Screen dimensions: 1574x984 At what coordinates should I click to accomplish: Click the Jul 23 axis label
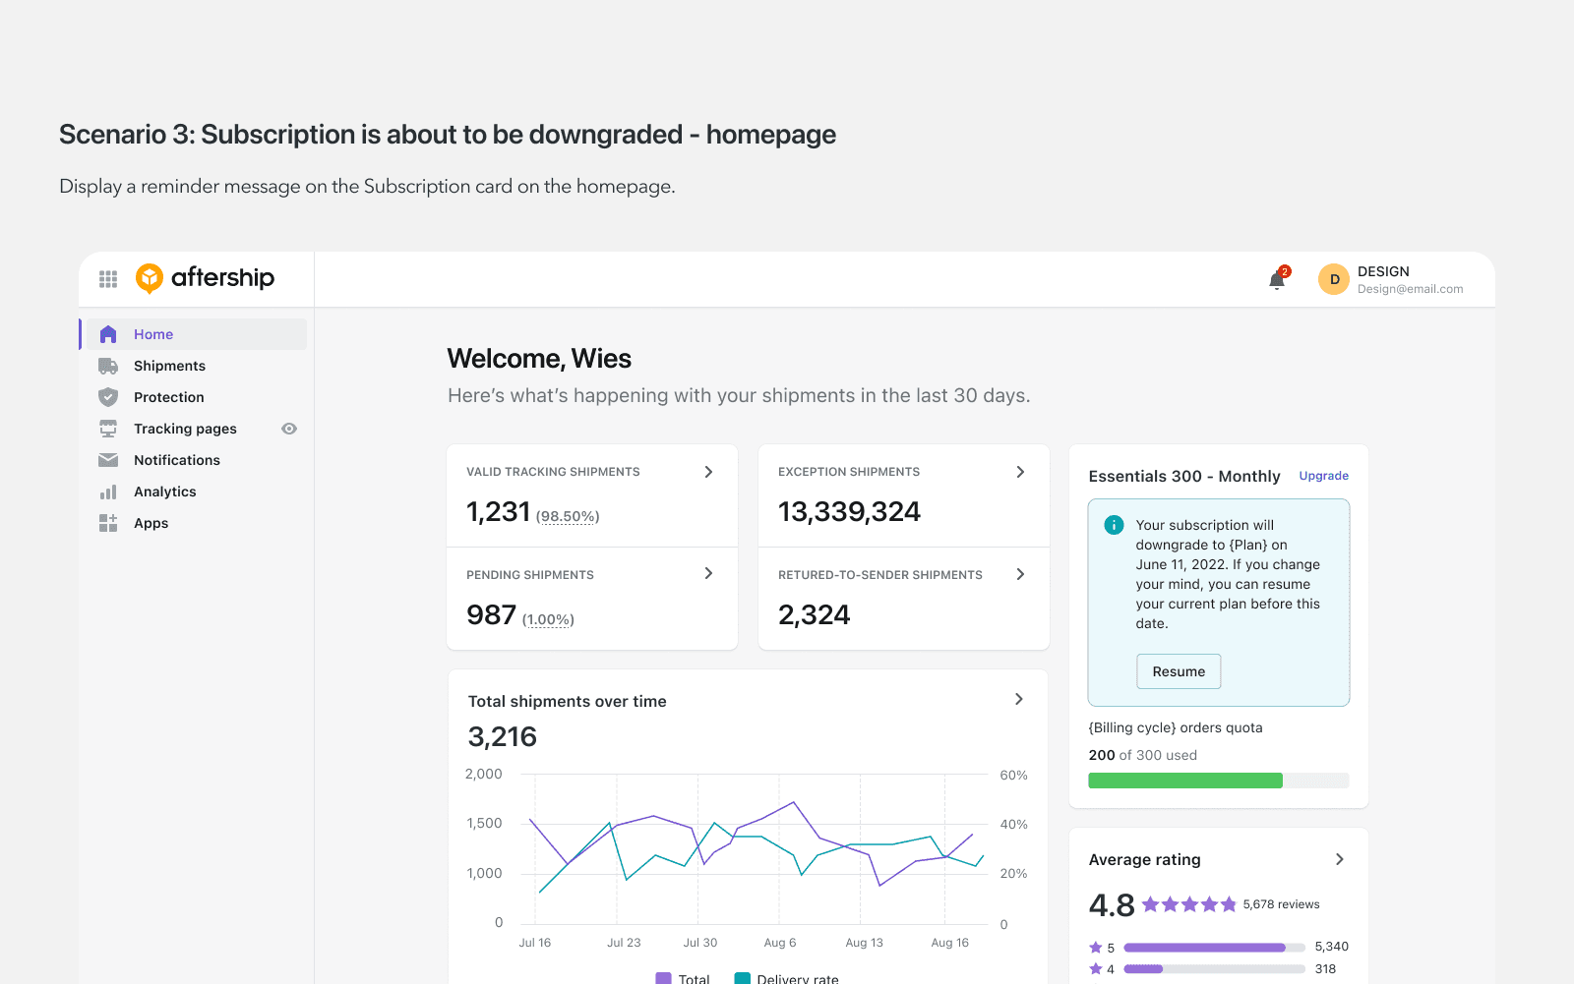coord(624,942)
